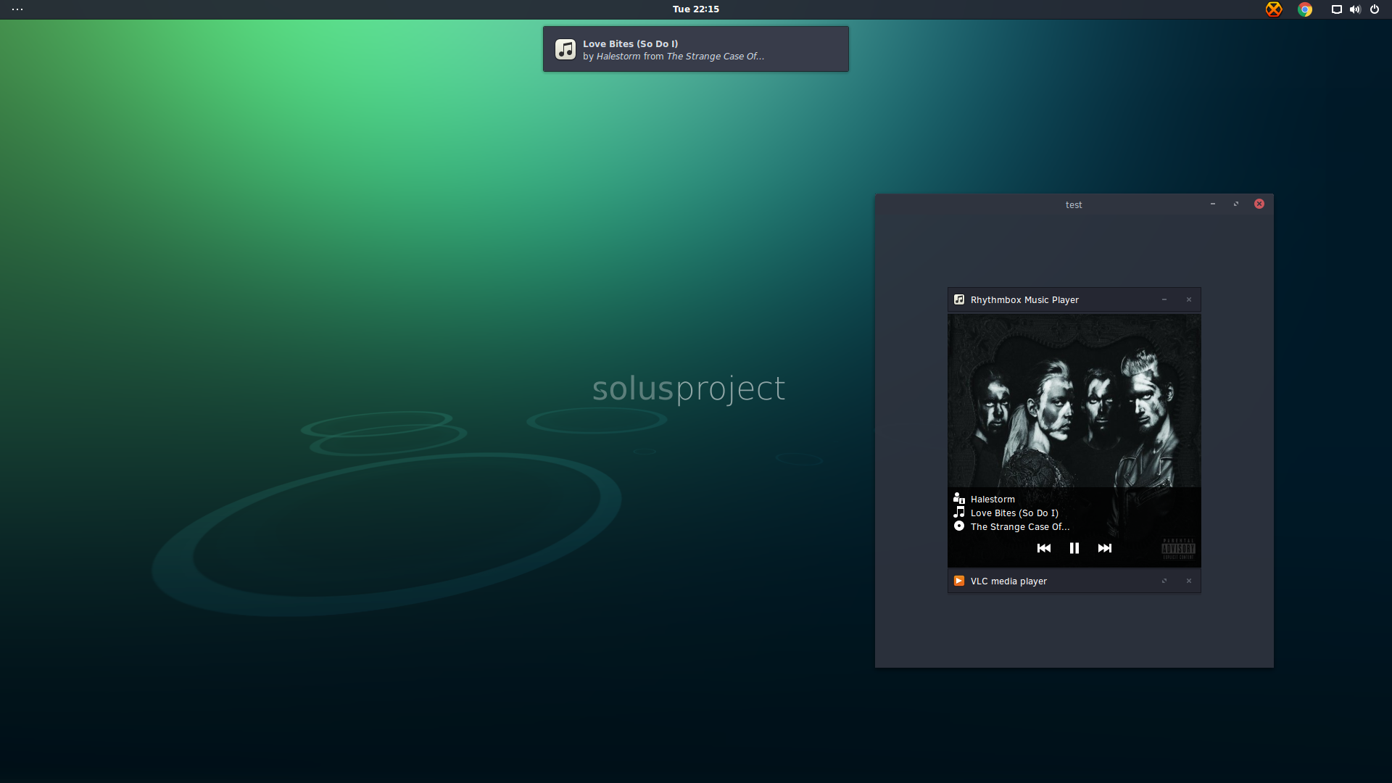The width and height of the screenshot is (1392, 783).
Task: Close the Rhythmbox Music Player entry
Action: 1189,299
